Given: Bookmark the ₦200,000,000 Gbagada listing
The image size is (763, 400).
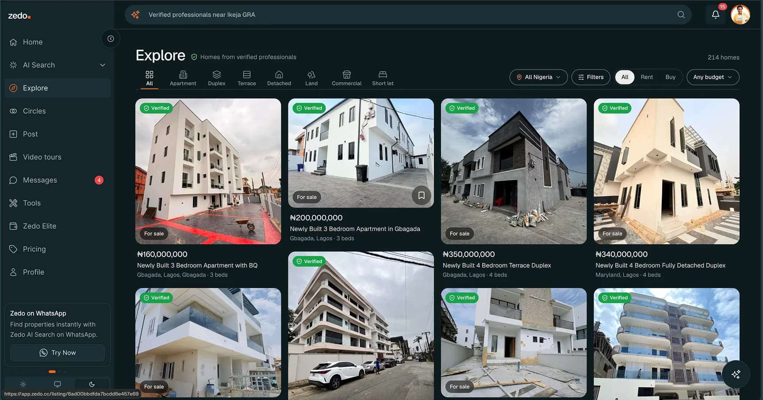Looking at the screenshot, I should tap(422, 196).
